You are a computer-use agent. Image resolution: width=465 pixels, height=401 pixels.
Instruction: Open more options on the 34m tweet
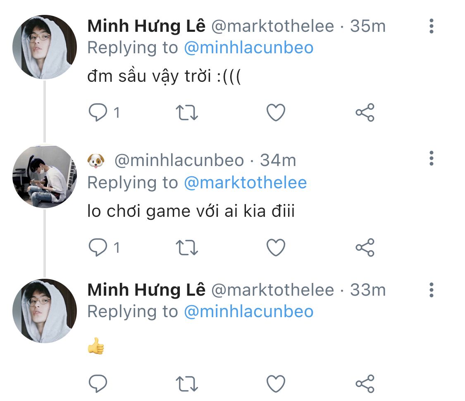[x=432, y=158]
